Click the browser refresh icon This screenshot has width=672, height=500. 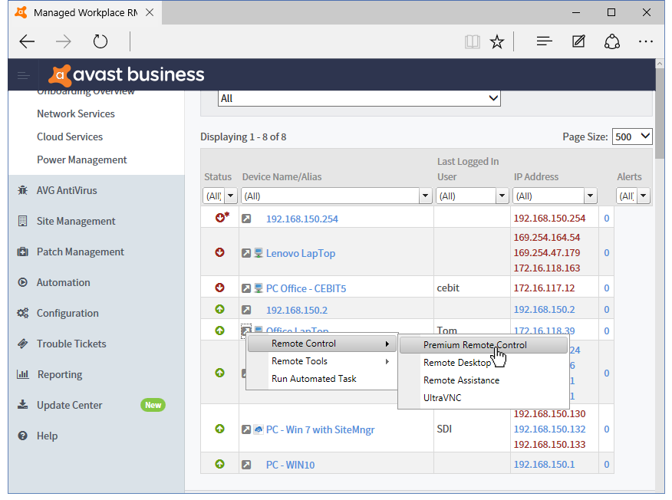[100, 41]
